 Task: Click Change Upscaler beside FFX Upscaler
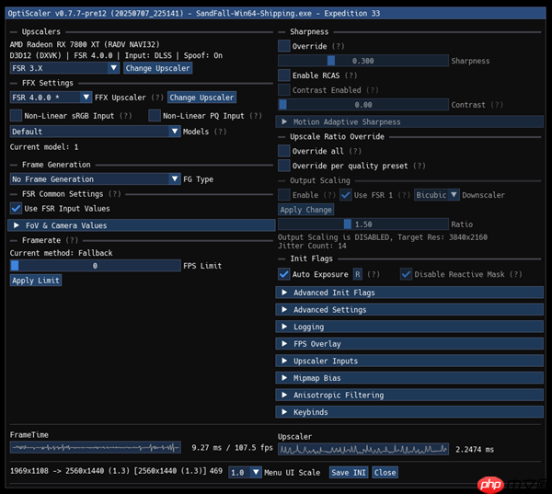[201, 98]
